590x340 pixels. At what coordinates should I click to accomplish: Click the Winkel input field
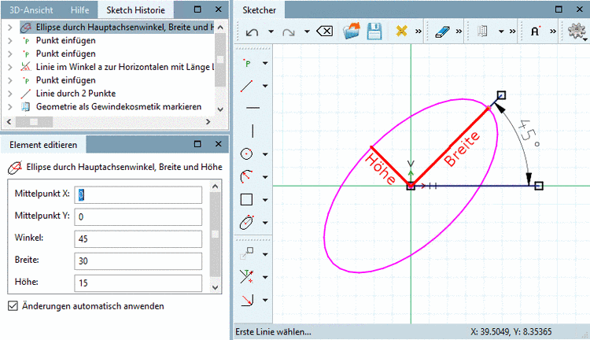pos(138,238)
